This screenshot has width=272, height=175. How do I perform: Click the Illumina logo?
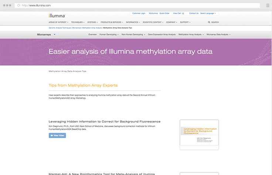tap(57, 16)
